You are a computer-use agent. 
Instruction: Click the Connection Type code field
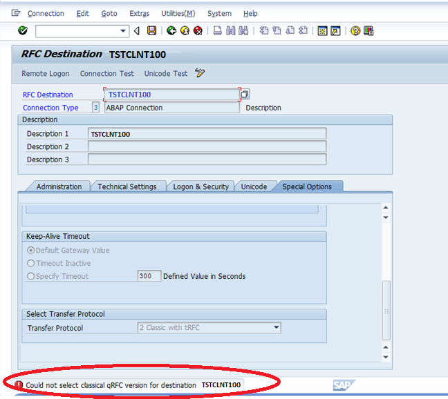tap(95, 108)
